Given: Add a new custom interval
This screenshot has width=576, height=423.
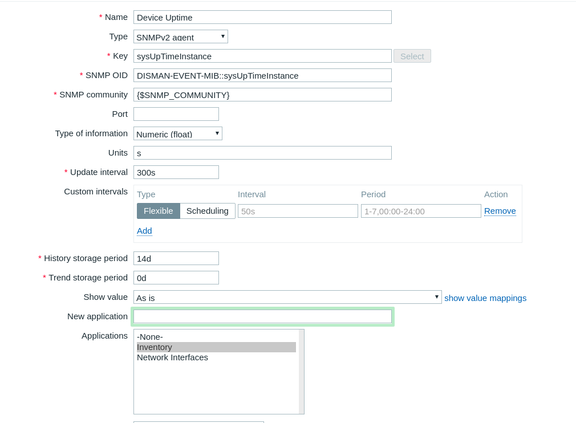Looking at the screenshot, I should (x=144, y=231).
